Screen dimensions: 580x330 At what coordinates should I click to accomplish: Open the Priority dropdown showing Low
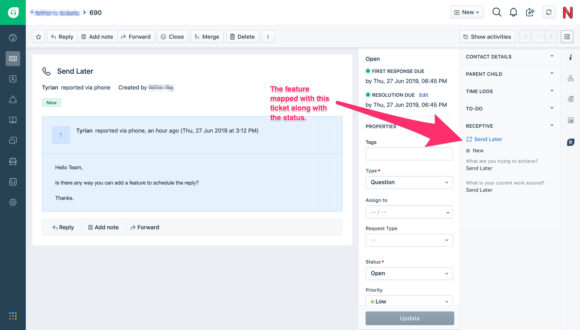(x=409, y=301)
